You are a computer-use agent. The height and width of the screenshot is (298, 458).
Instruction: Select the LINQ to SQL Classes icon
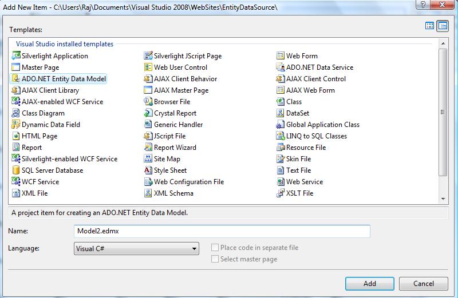click(281, 136)
